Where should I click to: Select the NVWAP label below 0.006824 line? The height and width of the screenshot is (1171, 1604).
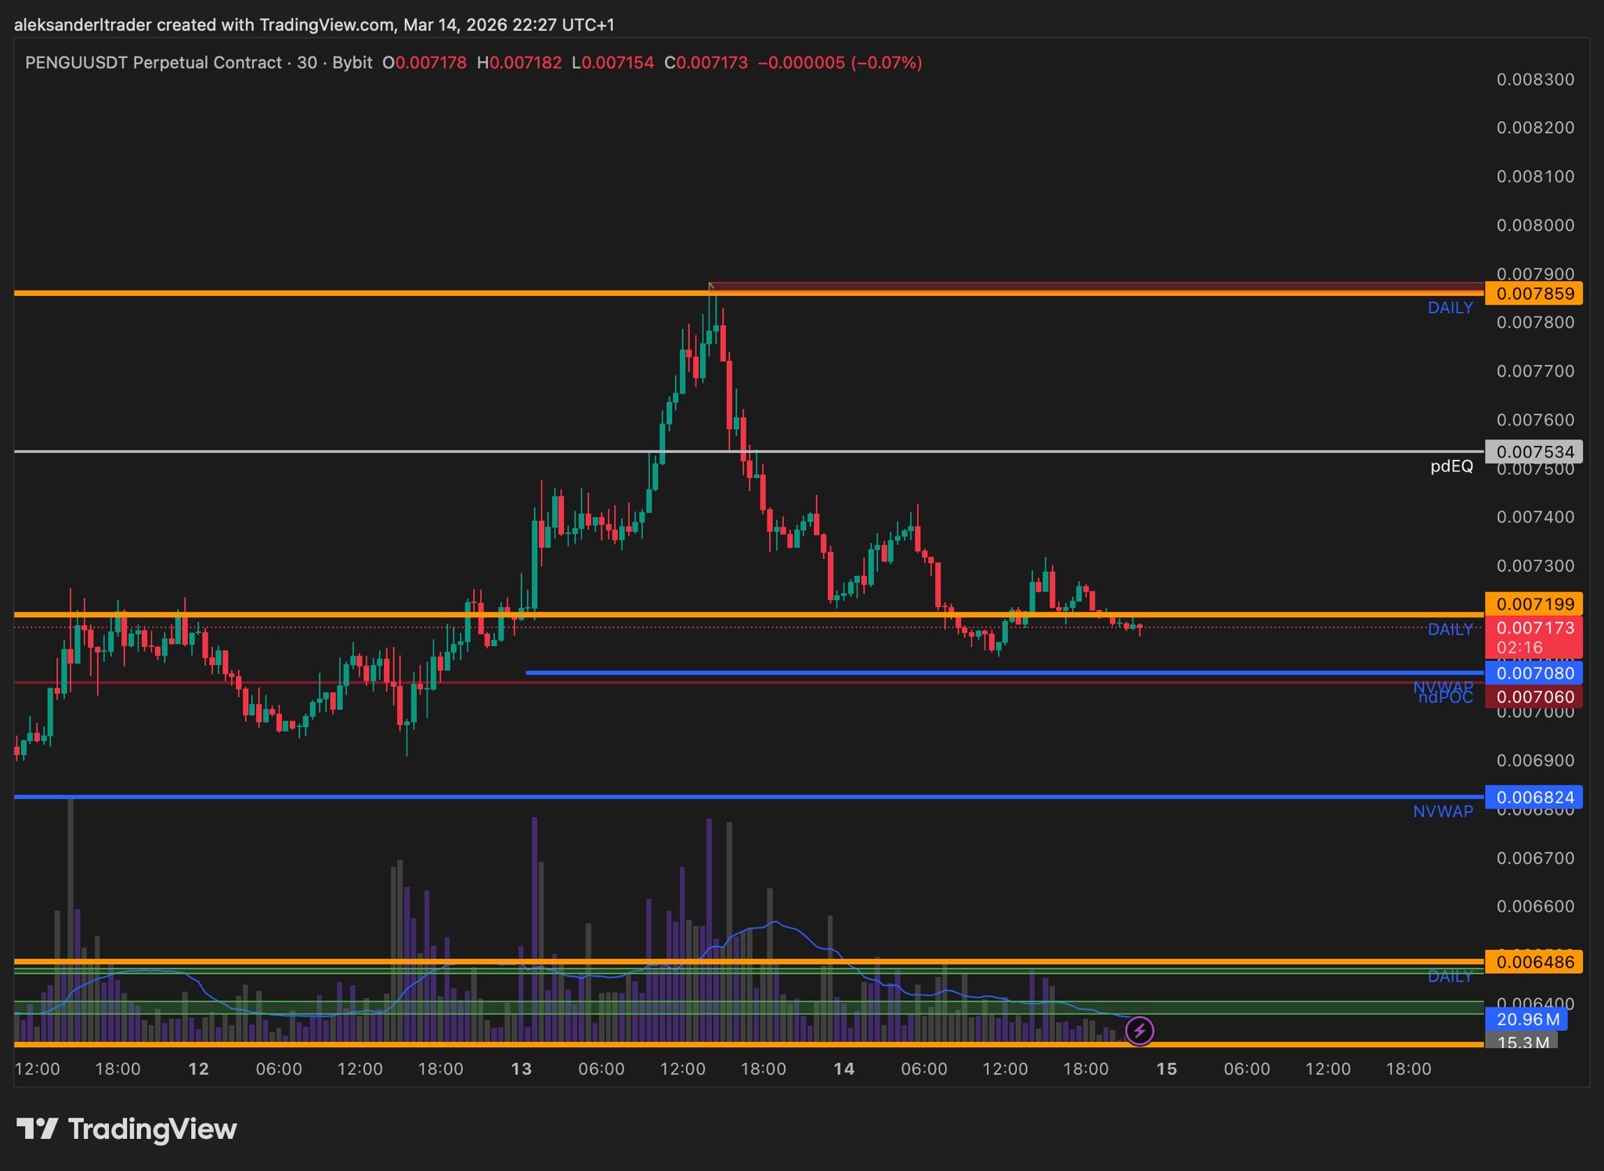click(x=1443, y=811)
